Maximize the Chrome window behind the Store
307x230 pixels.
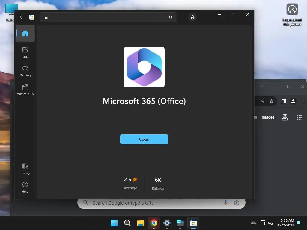click(289, 87)
